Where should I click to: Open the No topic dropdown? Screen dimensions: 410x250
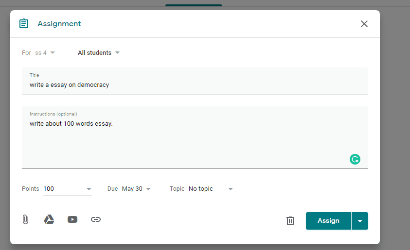211,189
